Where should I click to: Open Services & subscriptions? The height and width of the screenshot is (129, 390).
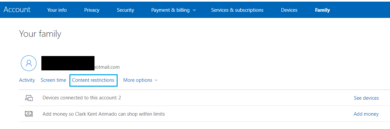coord(237,10)
